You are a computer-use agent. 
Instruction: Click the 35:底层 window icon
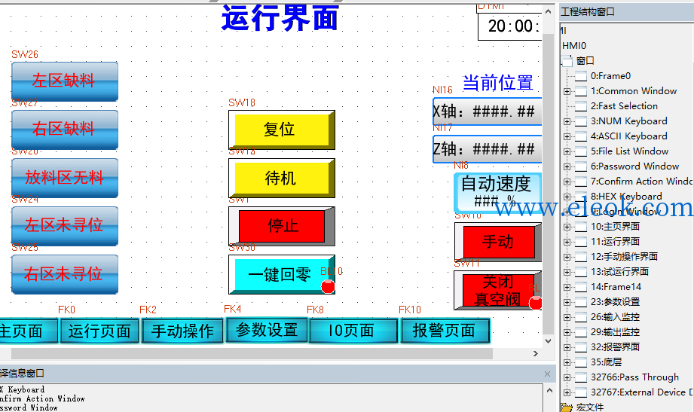click(581, 362)
